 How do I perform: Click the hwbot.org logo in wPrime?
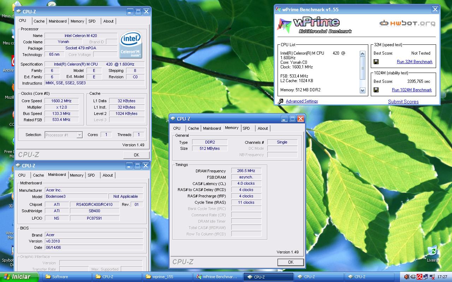point(407,23)
